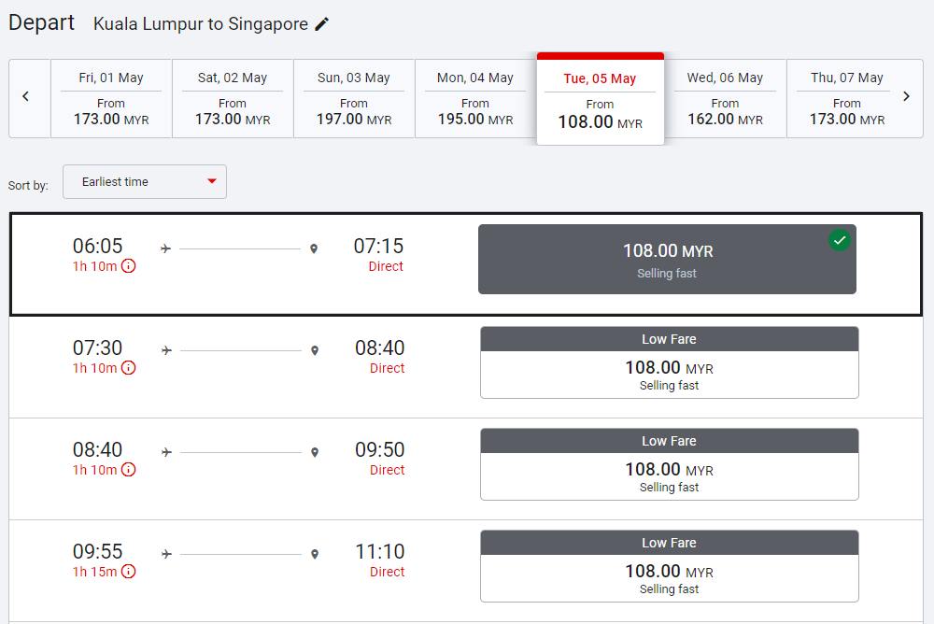Image resolution: width=934 pixels, height=624 pixels.
Task: Click the green checkmark on selected fare
Action: tap(840, 241)
